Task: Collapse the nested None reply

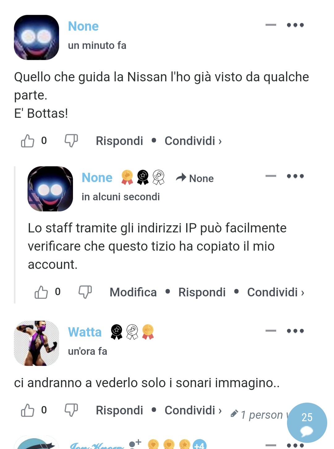Action: pyautogui.click(x=271, y=176)
